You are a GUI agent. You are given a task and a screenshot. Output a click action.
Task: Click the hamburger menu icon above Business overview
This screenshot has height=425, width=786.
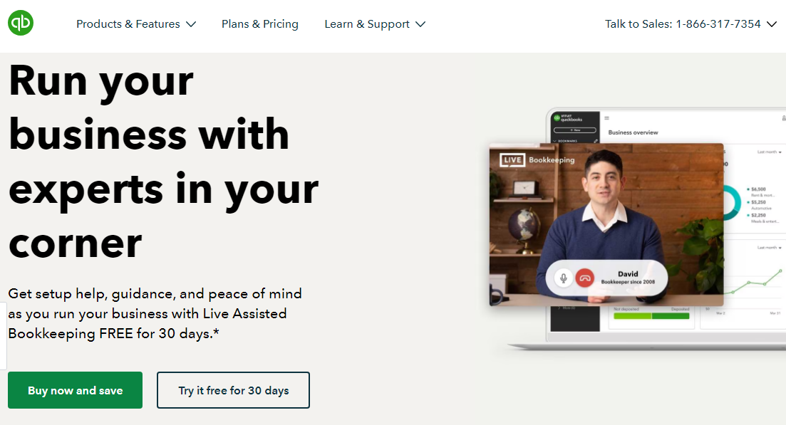coord(606,118)
